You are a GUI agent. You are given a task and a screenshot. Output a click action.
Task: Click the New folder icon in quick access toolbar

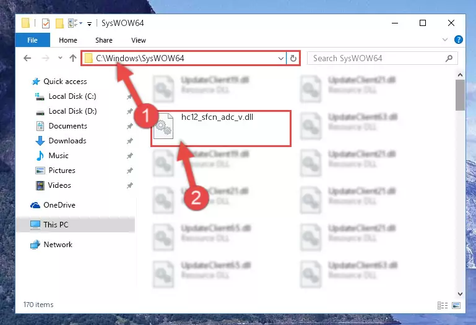coord(59,23)
